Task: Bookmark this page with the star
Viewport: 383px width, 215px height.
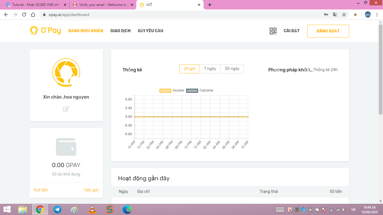Action: pos(344,15)
